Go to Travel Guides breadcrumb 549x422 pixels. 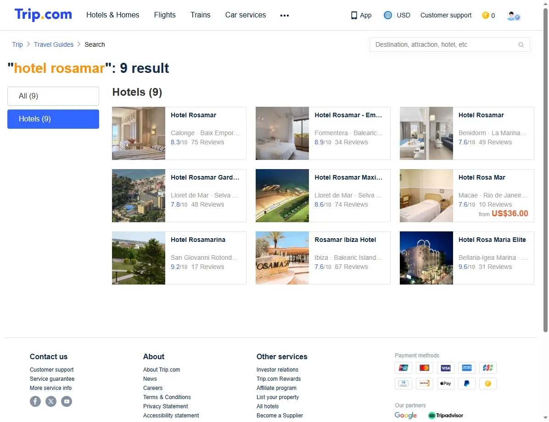54,44
